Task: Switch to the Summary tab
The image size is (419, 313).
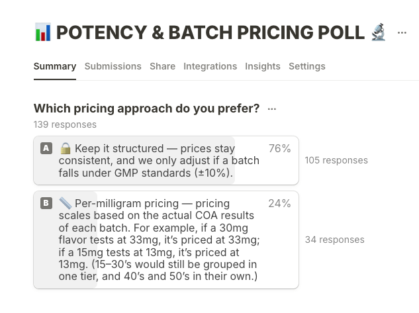Action: pyautogui.click(x=55, y=66)
